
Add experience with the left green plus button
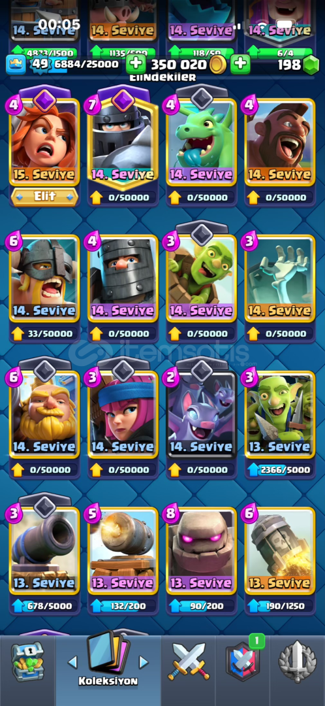[x=135, y=65]
